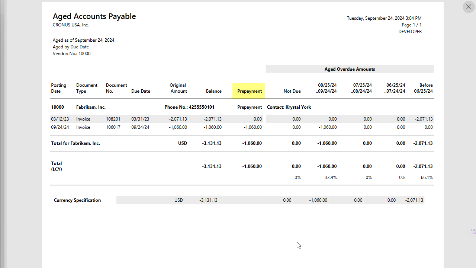Select the Total (LCY) label

click(x=57, y=166)
